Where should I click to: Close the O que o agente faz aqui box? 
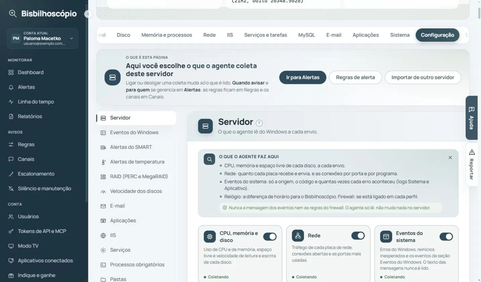point(450,157)
